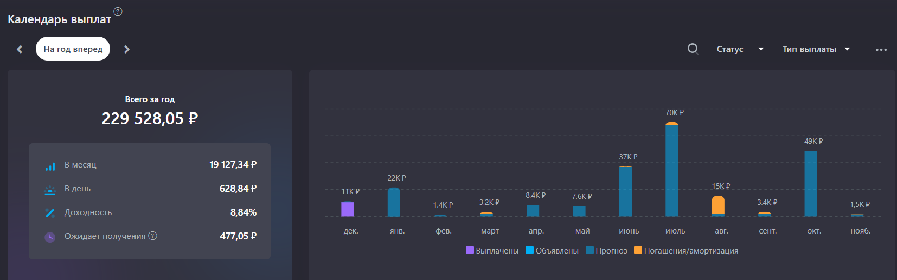Screen dimensions: 897x280
Task: Select the окт. month label on axis
Action: tap(814, 231)
